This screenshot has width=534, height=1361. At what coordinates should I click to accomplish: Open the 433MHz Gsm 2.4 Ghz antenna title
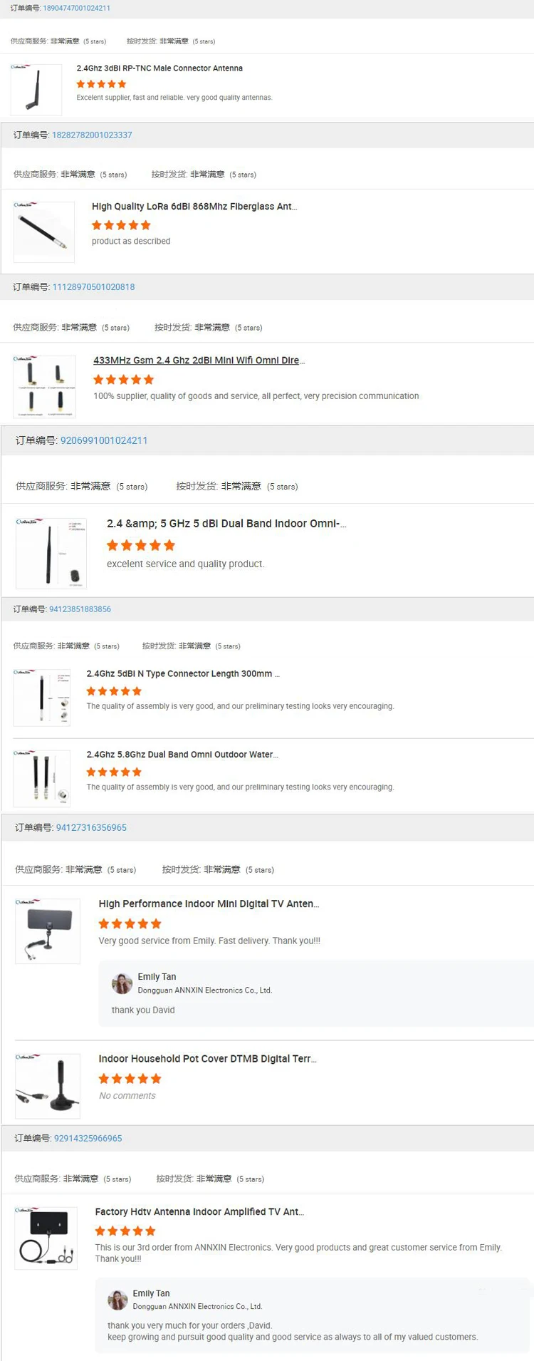199,361
